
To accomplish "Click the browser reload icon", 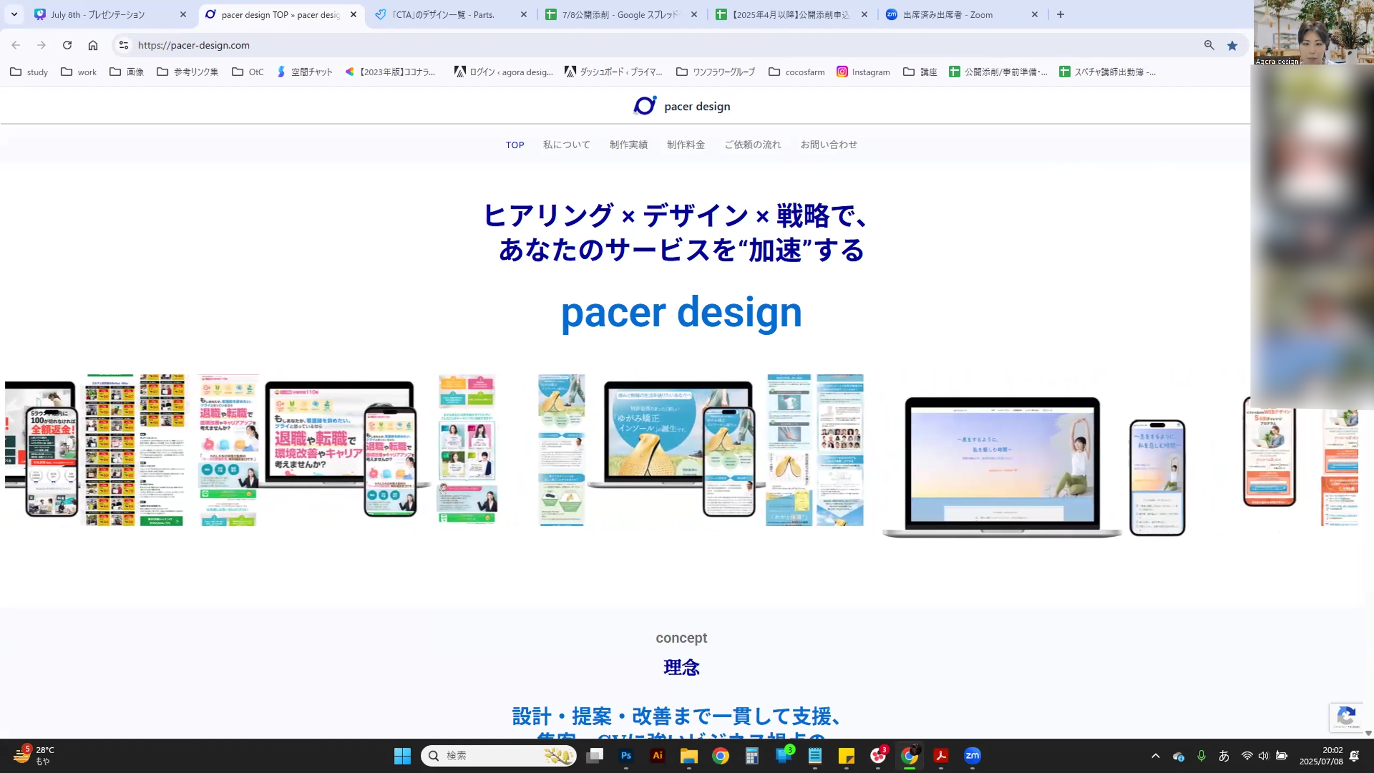I will (x=67, y=45).
